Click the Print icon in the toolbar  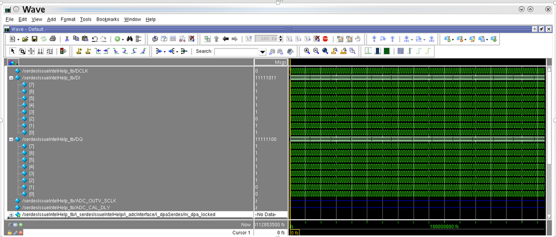pos(53,39)
